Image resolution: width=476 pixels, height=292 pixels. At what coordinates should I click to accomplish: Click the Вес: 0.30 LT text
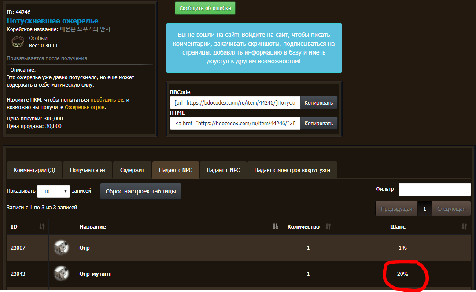click(x=44, y=46)
